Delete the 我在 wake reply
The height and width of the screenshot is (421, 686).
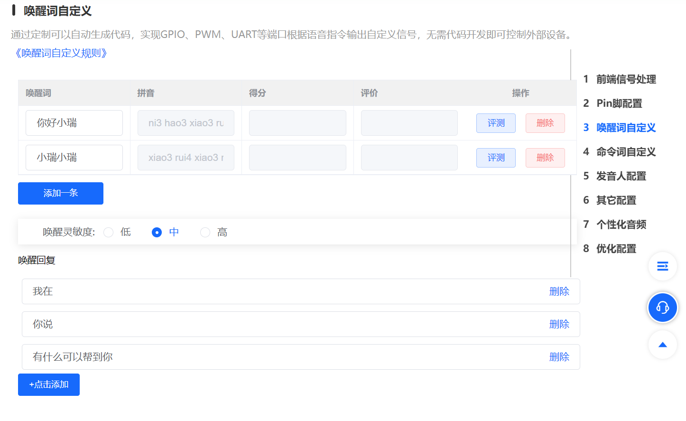coord(559,291)
